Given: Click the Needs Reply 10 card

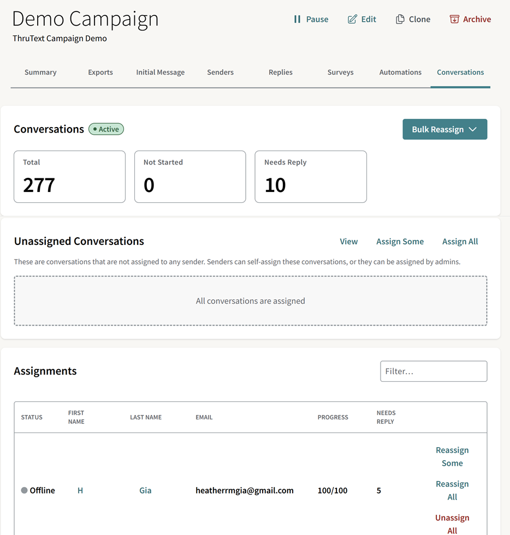Looking at the screenshot, I should point(311,177).
